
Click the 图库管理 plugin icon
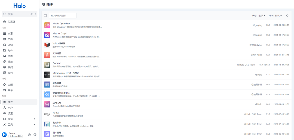pos(47,134)
